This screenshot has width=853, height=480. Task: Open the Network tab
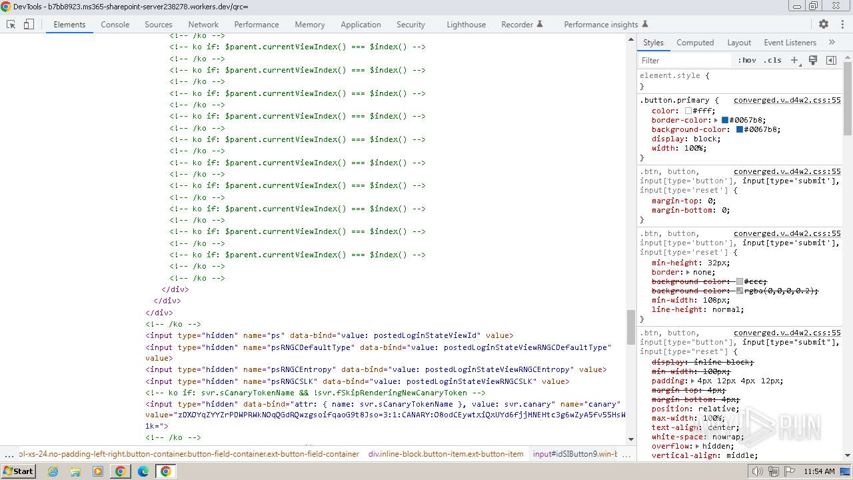point(203,24)
